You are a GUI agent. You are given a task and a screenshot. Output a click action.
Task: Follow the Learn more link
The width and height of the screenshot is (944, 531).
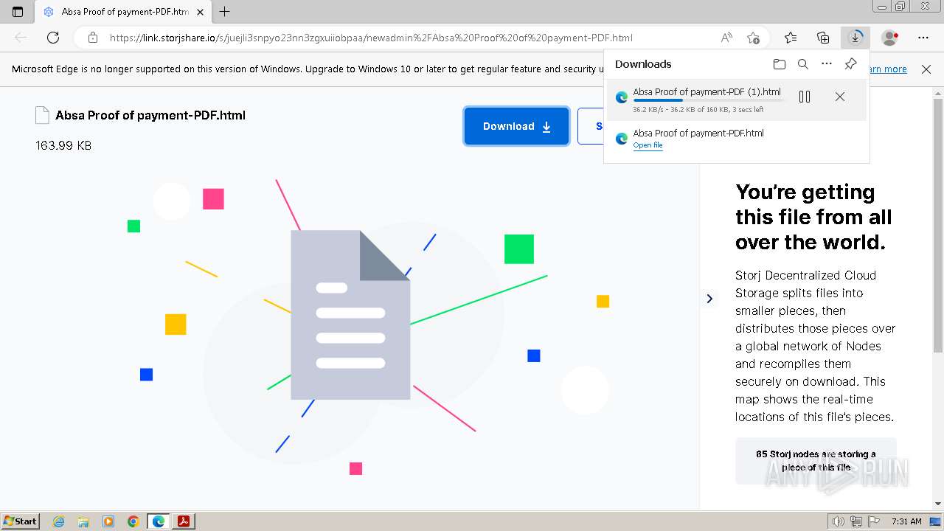point(888,69)
